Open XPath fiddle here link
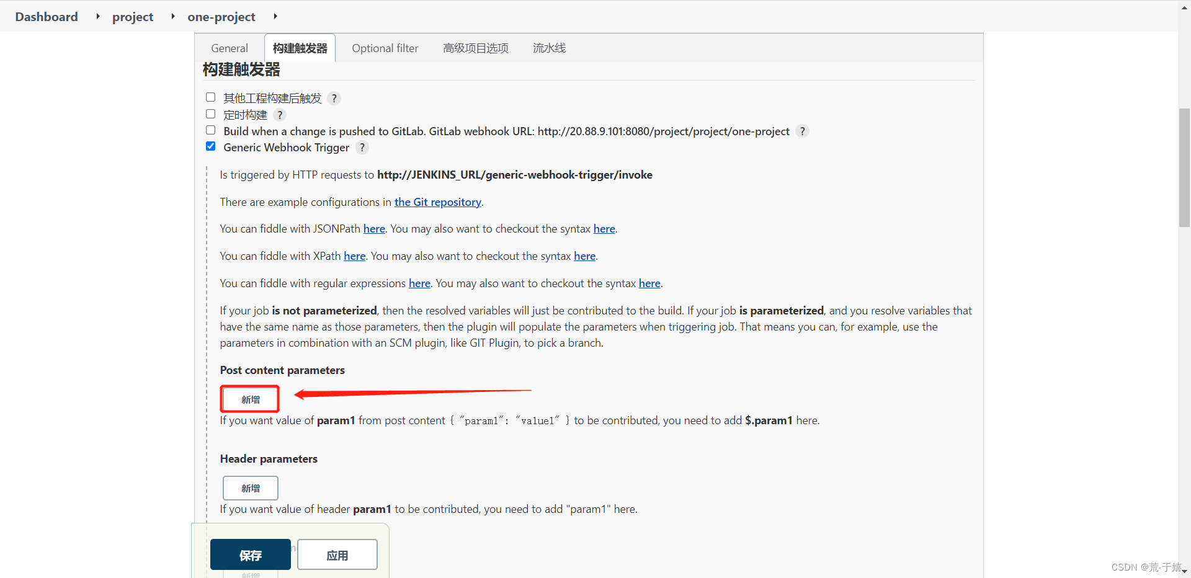This screenshot has height=578, width=1191. click(x=355, y=256)
